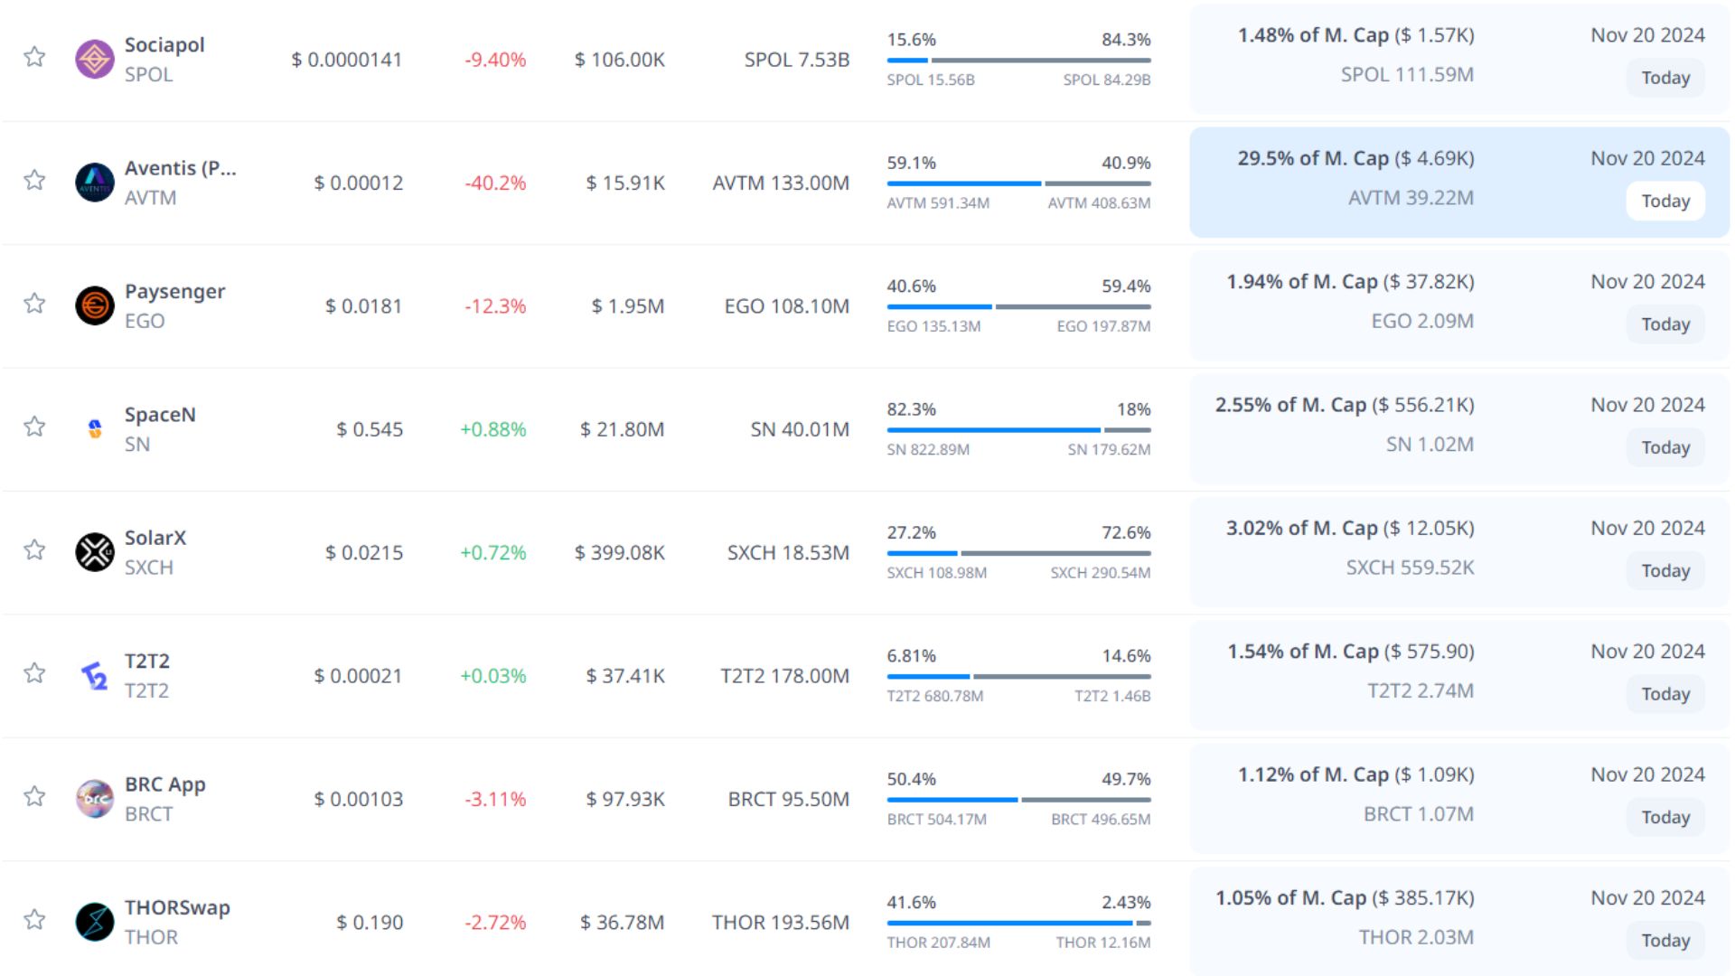
Task: Toggle favorite star for Aventis row
Action: (34, 180)
